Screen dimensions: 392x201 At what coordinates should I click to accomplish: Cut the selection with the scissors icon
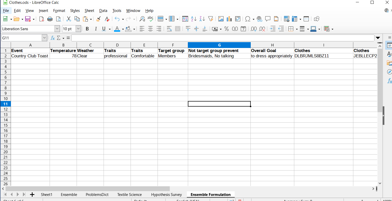[68, 19]
